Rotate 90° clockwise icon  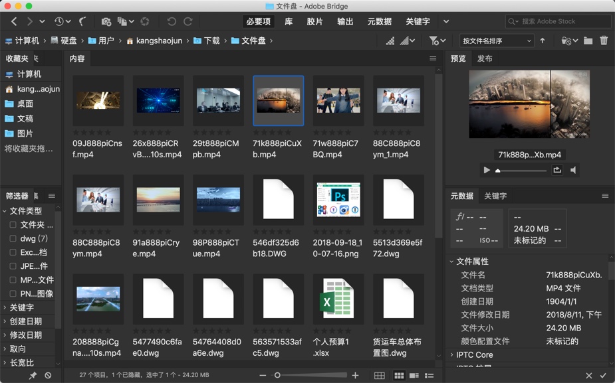tap(188, 21)
